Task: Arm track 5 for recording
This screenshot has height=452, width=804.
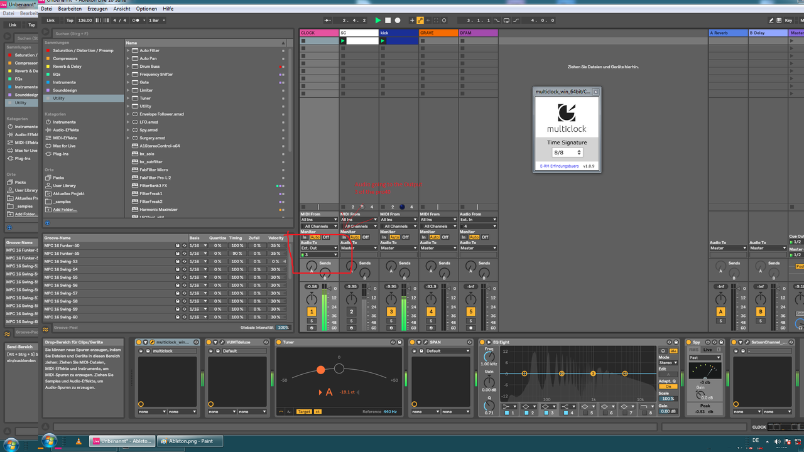Action: click(x=470, y=328)
